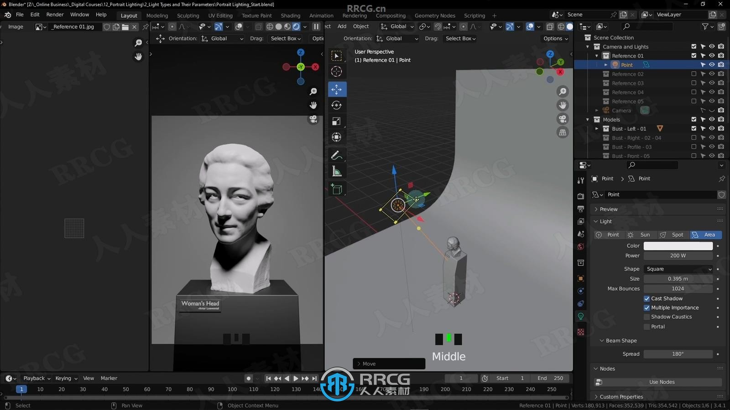This screenshot has width=730, height=410.
Task: Click pan hand icon in 3D viewport
Action: 563,105
